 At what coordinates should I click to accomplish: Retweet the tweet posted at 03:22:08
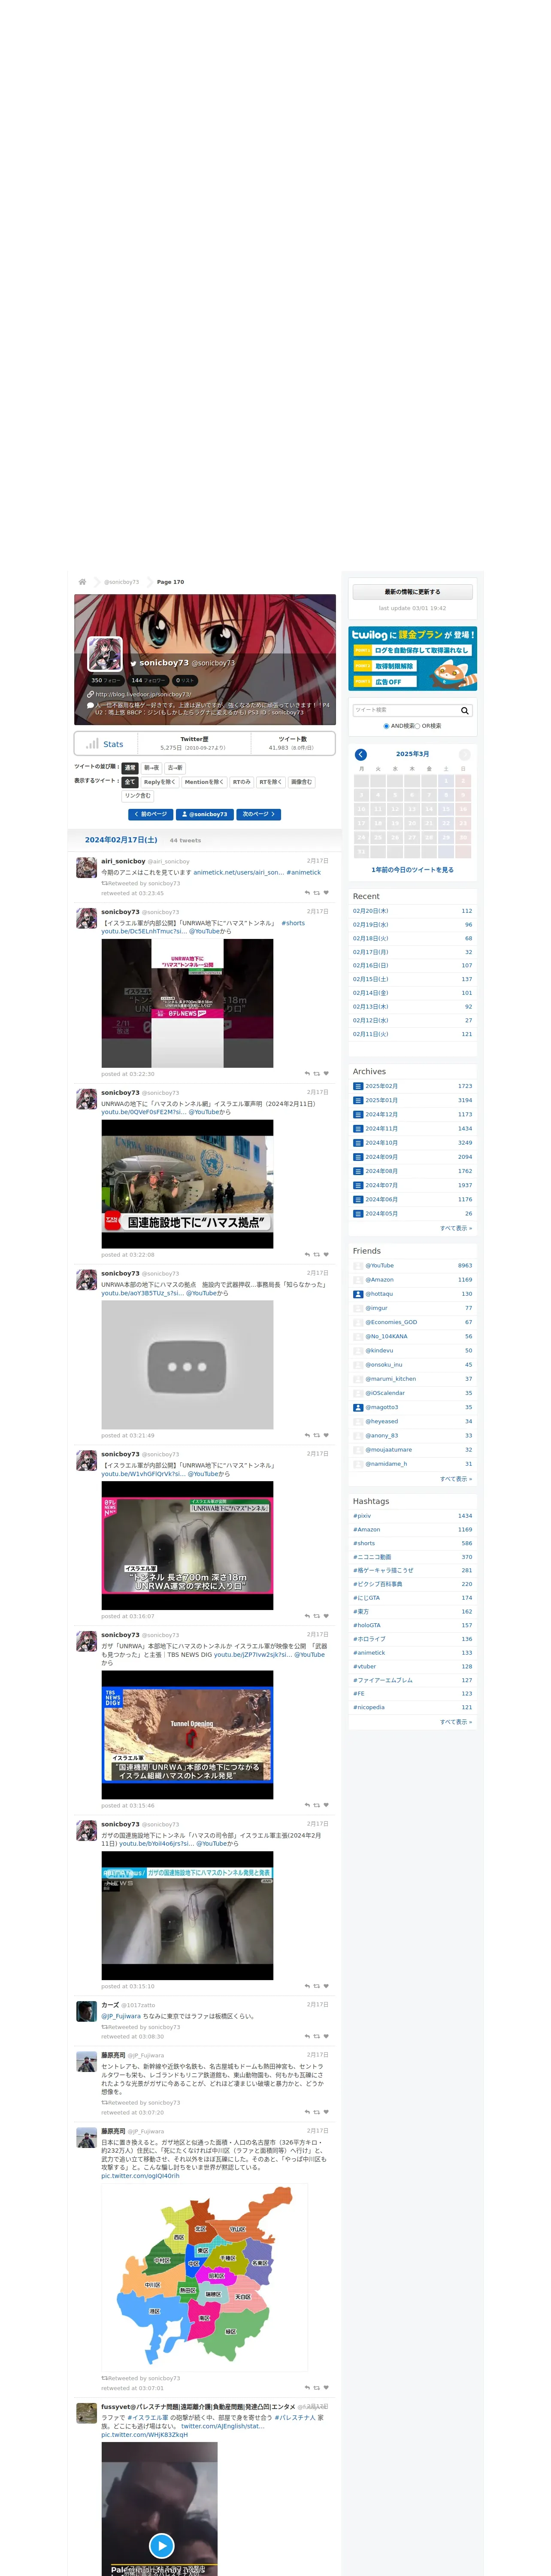317,1254
